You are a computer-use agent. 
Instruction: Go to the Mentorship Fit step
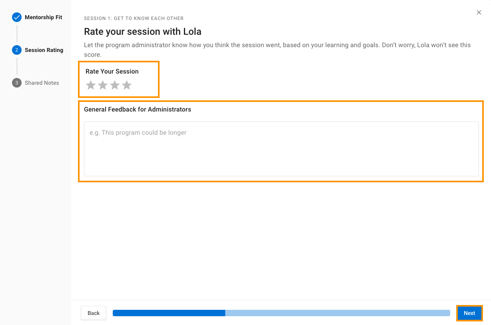tap(44, 17)
